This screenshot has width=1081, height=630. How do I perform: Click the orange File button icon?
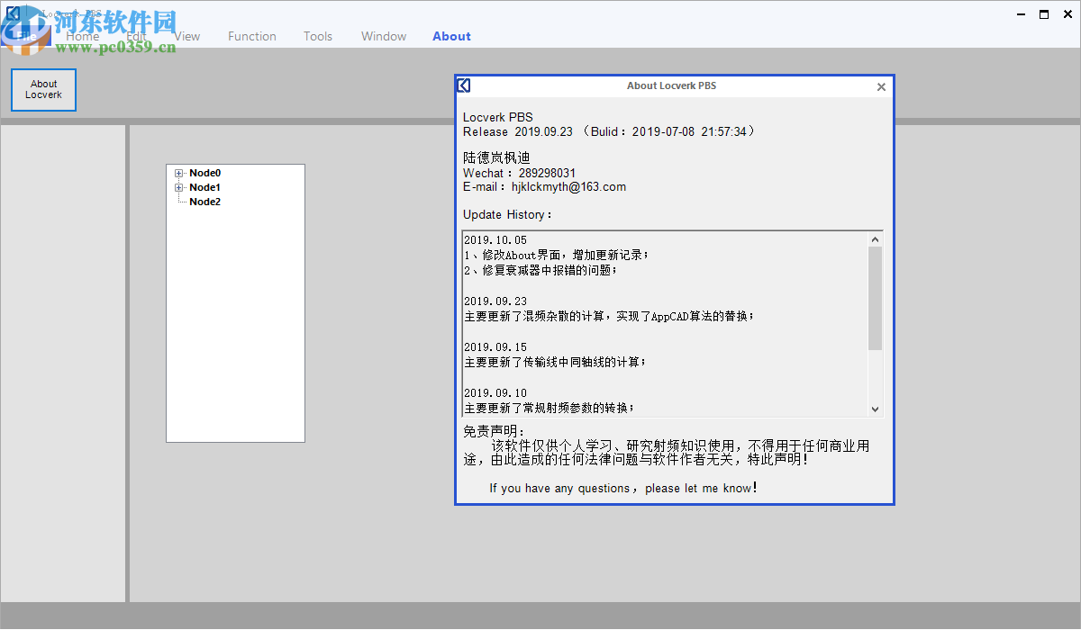(24, 36)
